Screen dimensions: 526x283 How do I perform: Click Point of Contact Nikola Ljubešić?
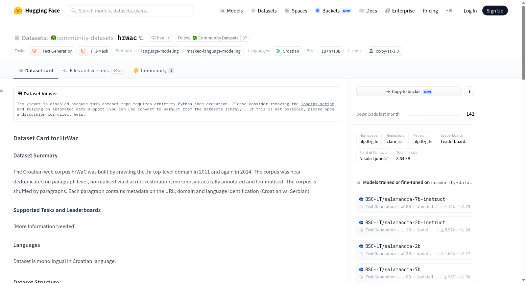(374, 155)
